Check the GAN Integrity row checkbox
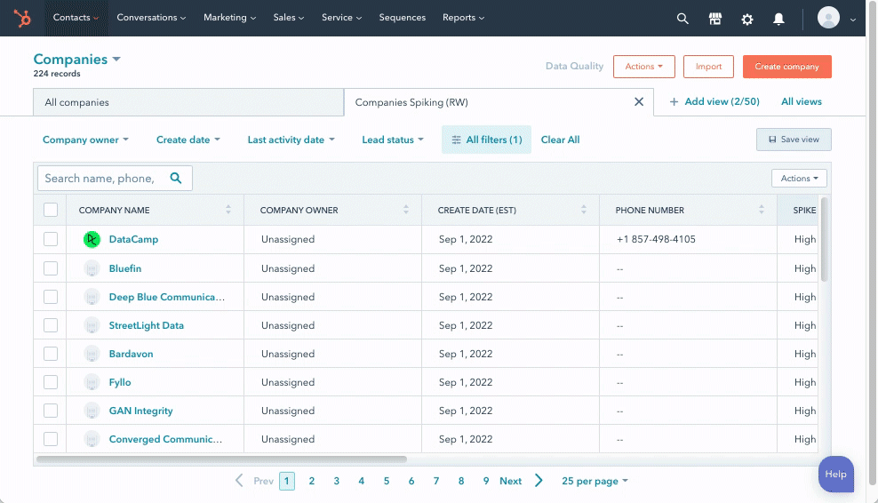This screenshot has width=878, height=503. 51,411
